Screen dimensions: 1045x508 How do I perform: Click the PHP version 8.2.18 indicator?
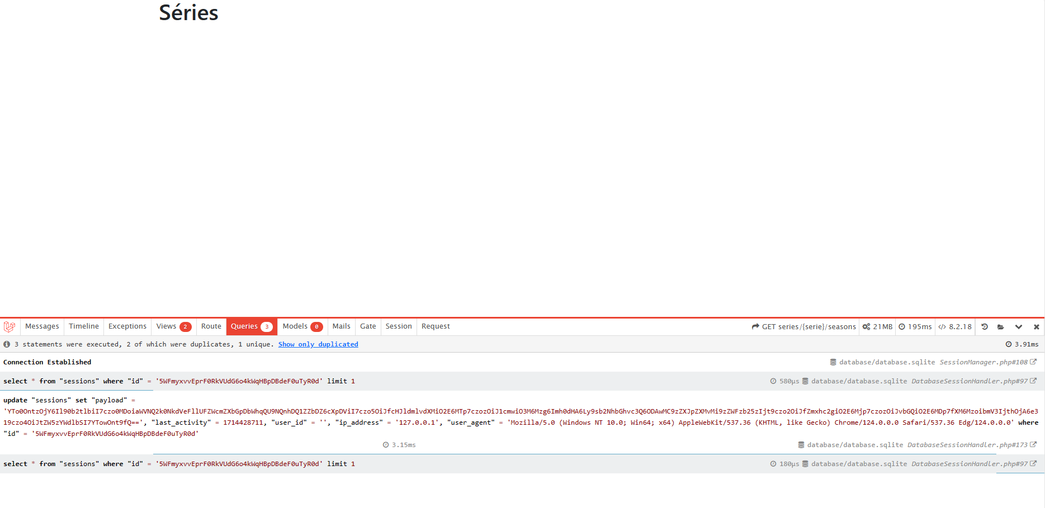coord(955,327)
